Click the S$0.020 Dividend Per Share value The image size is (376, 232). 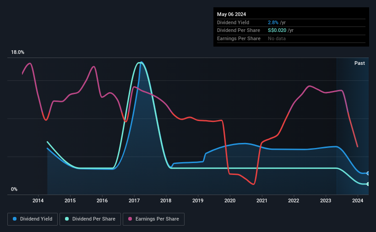277,31
